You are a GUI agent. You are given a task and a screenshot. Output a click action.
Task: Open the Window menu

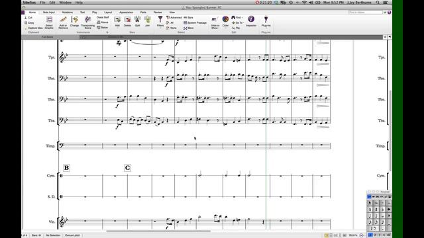pos(66,3)
